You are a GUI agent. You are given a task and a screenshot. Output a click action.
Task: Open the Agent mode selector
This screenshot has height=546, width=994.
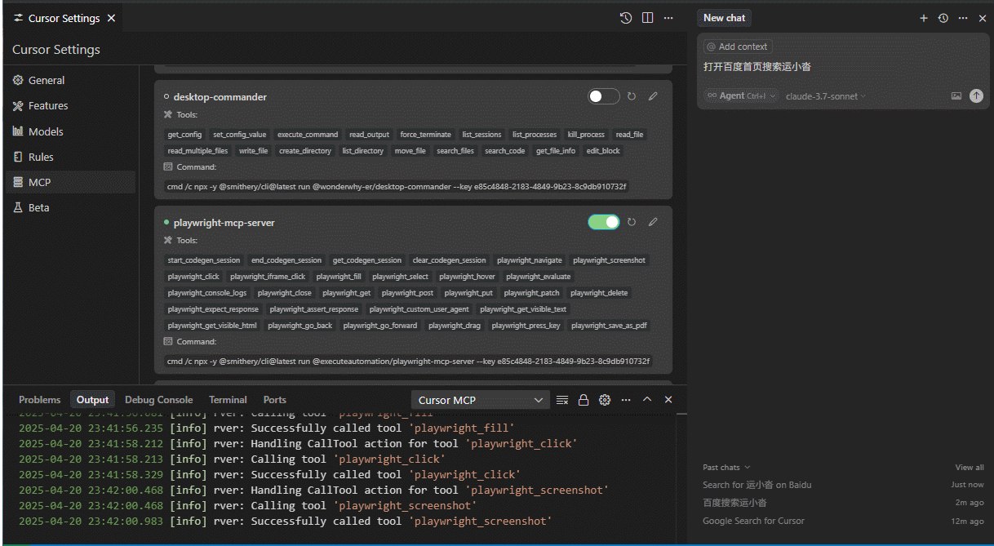741,95
